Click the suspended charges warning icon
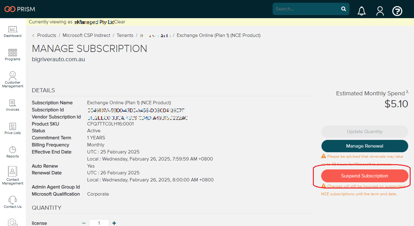414x226 pixels. click(323, 186)
